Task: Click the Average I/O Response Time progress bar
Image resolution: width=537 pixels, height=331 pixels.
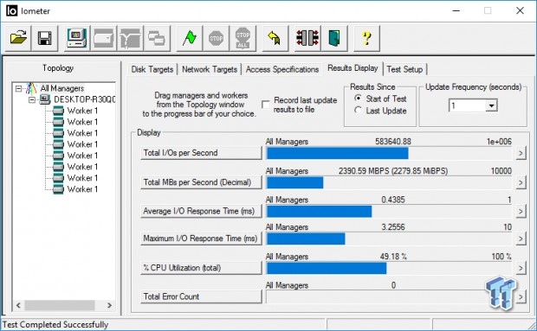Action: pyautogui.click(x=389, y=212)
